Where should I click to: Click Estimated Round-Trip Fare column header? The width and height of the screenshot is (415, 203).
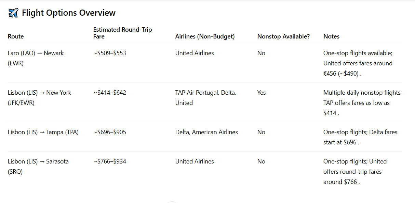(x=123, y=33)
